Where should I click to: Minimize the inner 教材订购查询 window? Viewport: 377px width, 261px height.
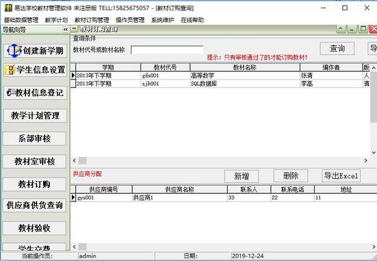coord(352,29)
